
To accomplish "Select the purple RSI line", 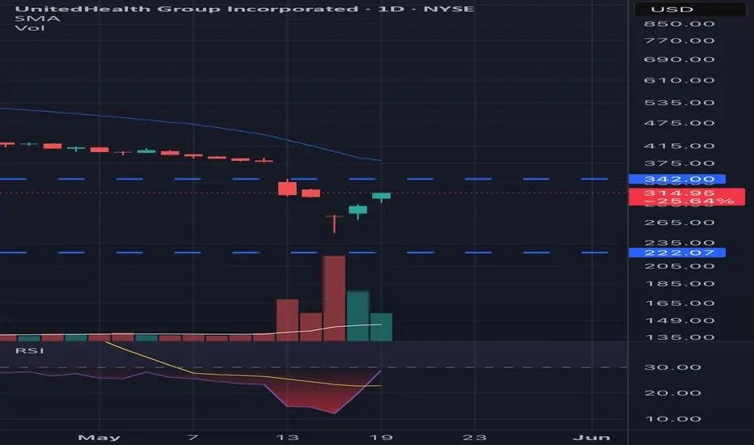I will pyautogui.click(x=193, y=379).
